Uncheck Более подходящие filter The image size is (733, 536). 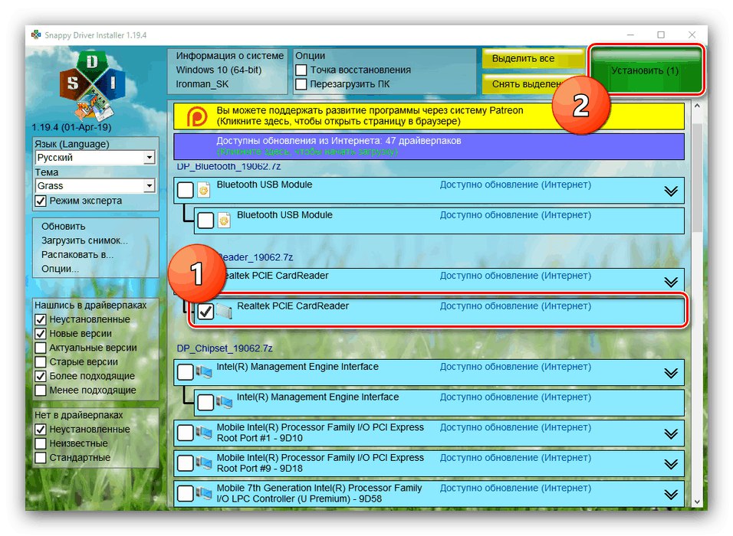click(41, 376)
